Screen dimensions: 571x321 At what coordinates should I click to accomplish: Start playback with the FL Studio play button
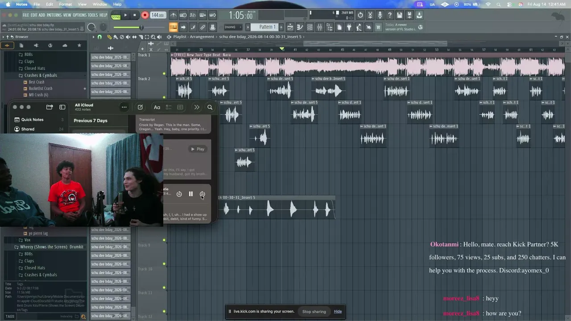tap(125, 15)
